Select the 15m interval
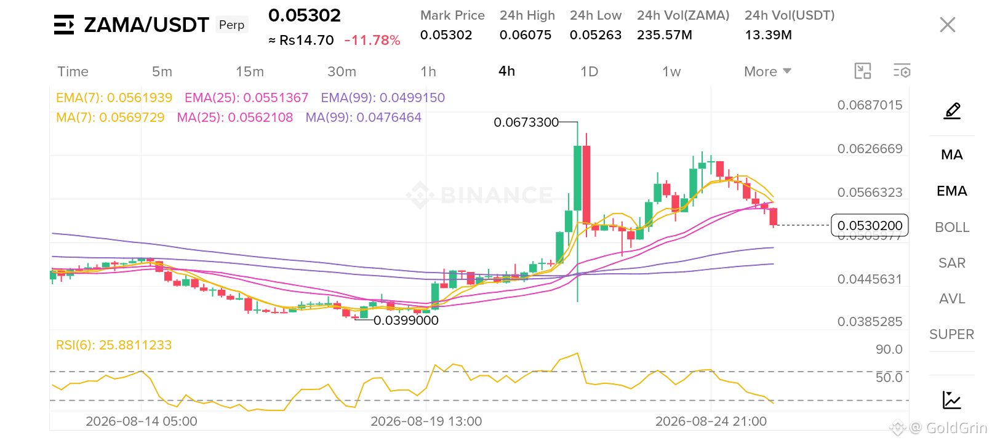This screenshot has width=992, height=443. click(250, 71)
